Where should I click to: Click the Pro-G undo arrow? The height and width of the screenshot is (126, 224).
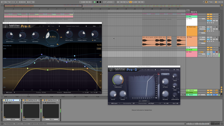pos(143,70)
